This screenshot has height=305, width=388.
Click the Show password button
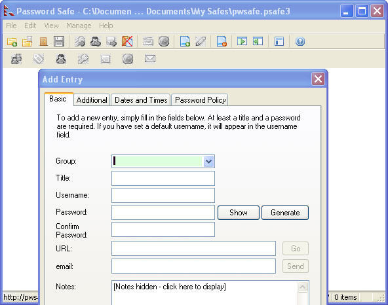click(x=239, y=213)
